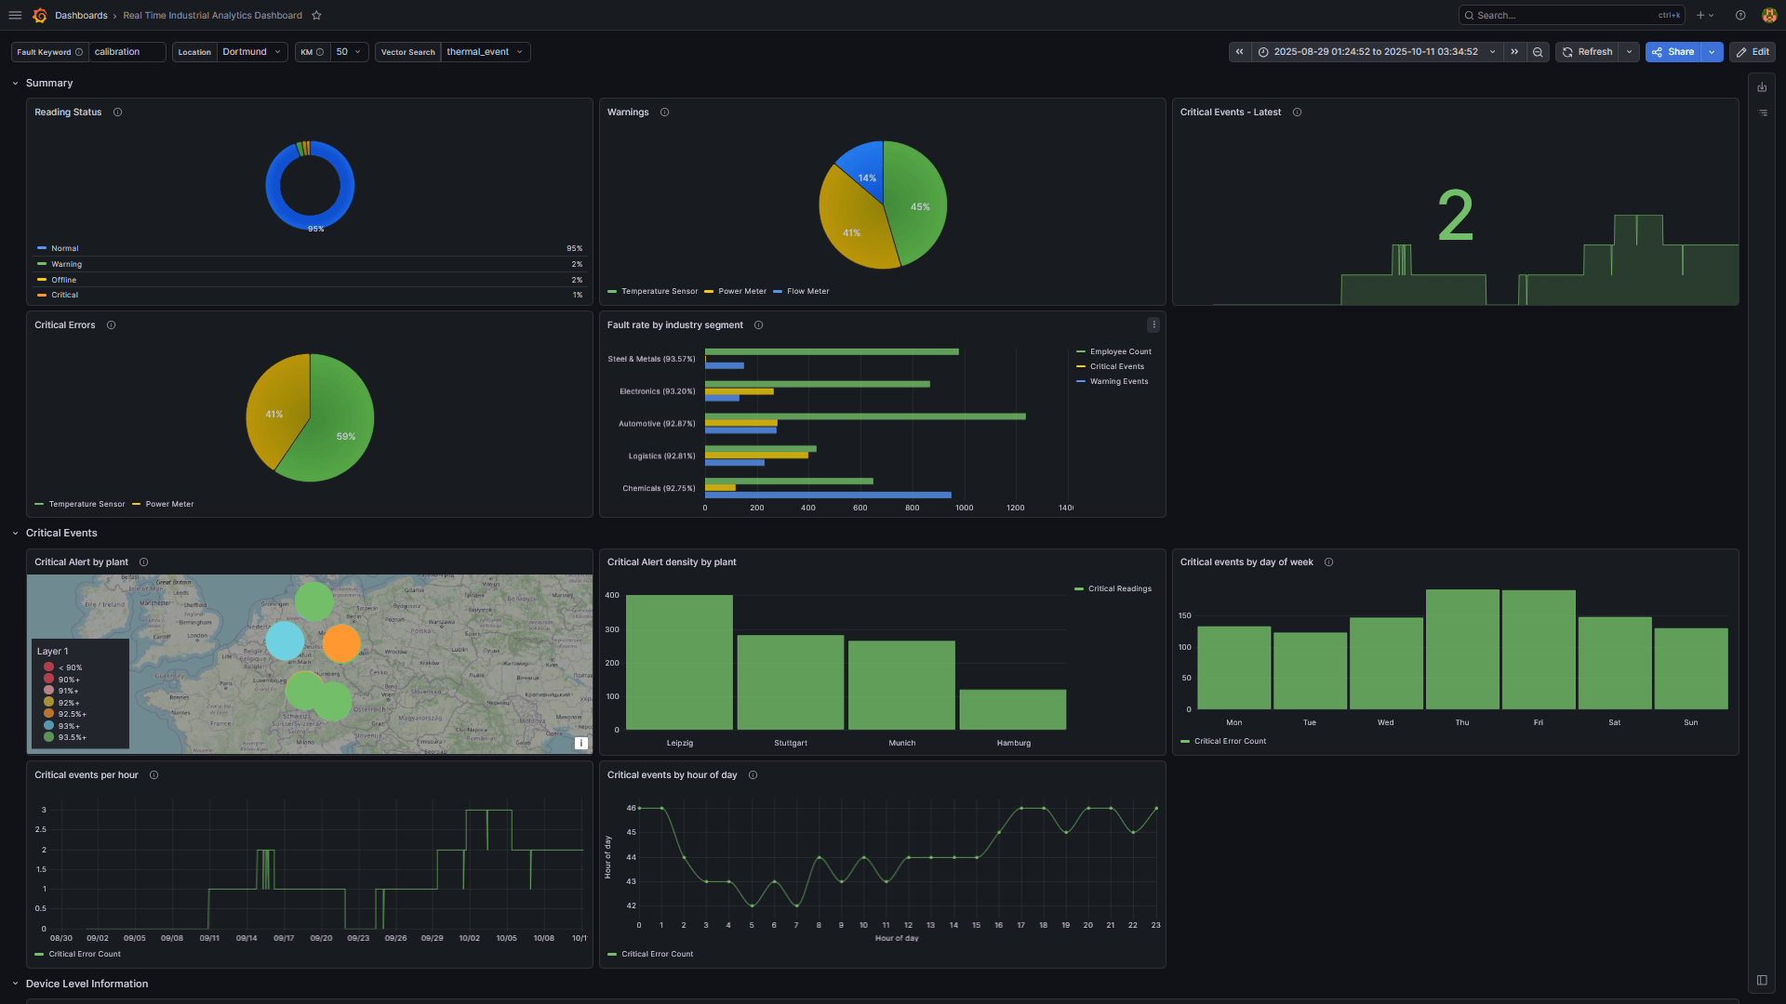Open Real Time Industrial Analytics Dashboard breadcrumb
1786x1004 pixels.
[212, 16]
